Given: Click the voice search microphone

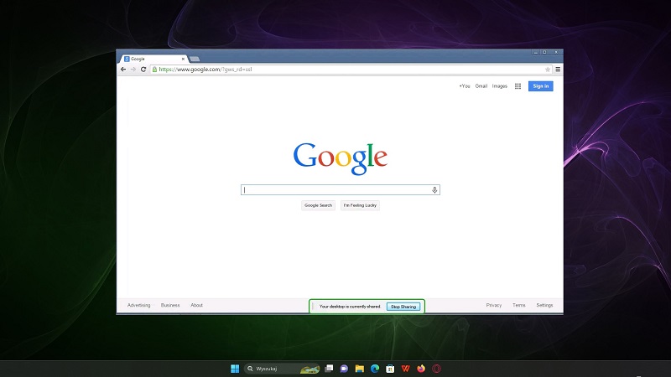Looking at the screenshot, I should (x=434, y=190).
